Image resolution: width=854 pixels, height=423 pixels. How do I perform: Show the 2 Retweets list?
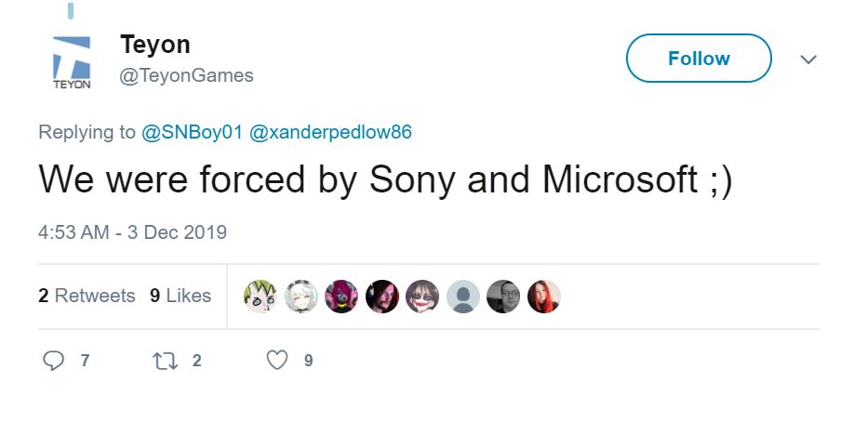[87, 296]
